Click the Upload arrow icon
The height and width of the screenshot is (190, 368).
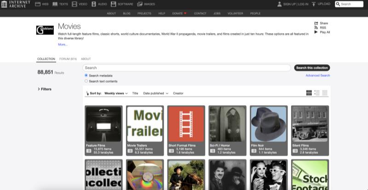click(x=314, y=4)
